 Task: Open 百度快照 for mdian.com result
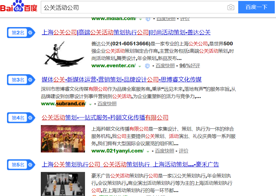click(166, 19)
